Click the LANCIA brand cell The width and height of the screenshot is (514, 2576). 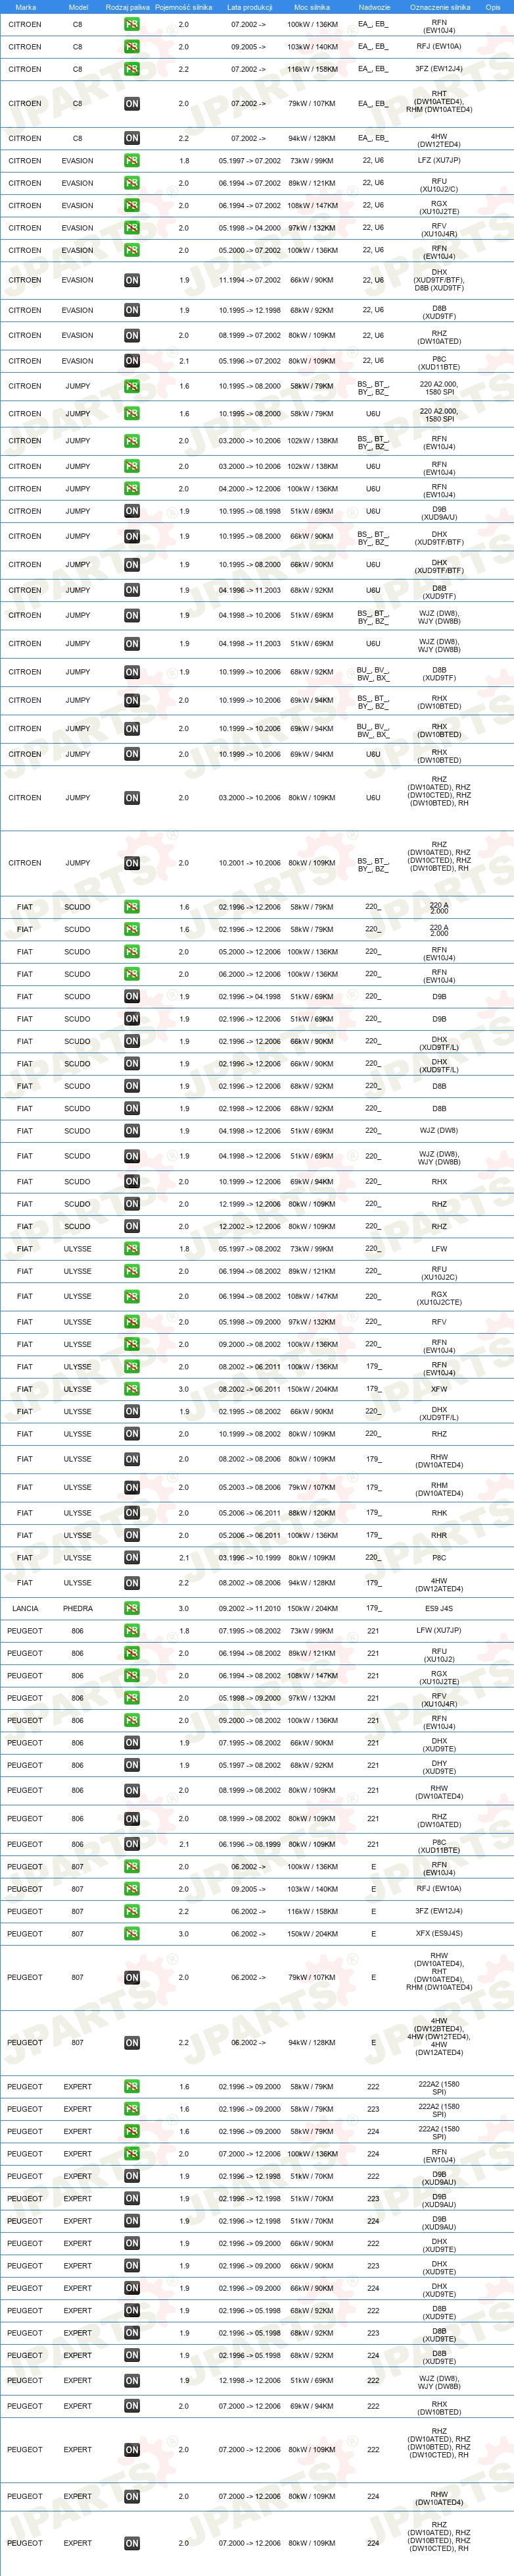pyautogui.click(x=25, y=1609)
